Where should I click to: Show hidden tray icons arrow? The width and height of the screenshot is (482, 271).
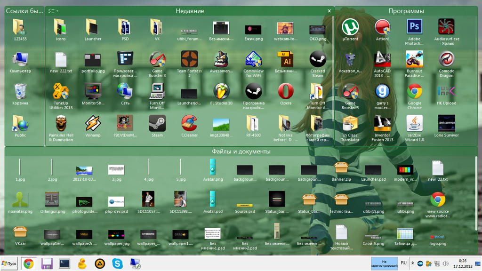pos(412,263)
